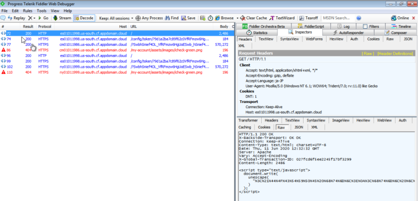Focus the MSDN Search field

click(338, 18)
